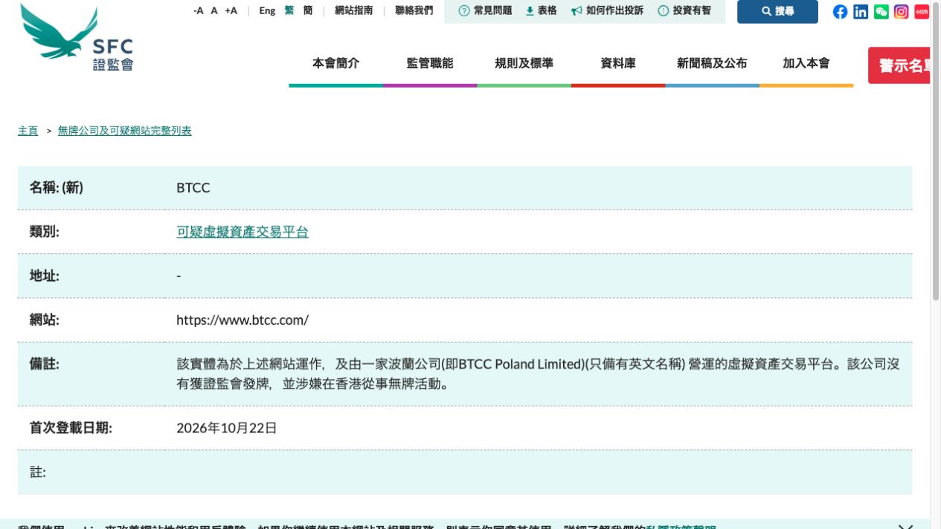Open 無牌公司及可疑網站完整列表 breadcrumb

tap(125, 131)
